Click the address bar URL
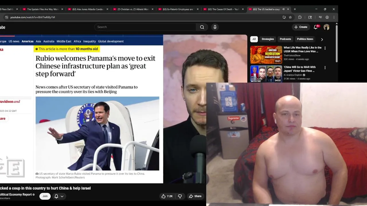Screen dimensions: 367x206 tap(32, 17)
